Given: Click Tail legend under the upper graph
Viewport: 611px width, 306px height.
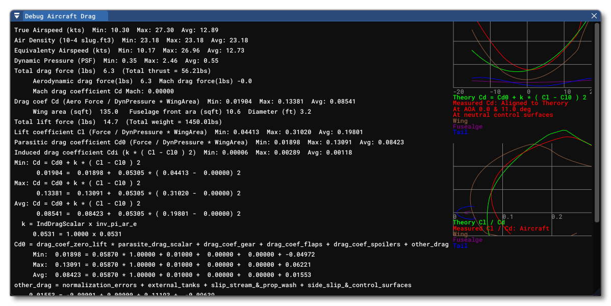Looking at the screenshot, I should [460, 132].
